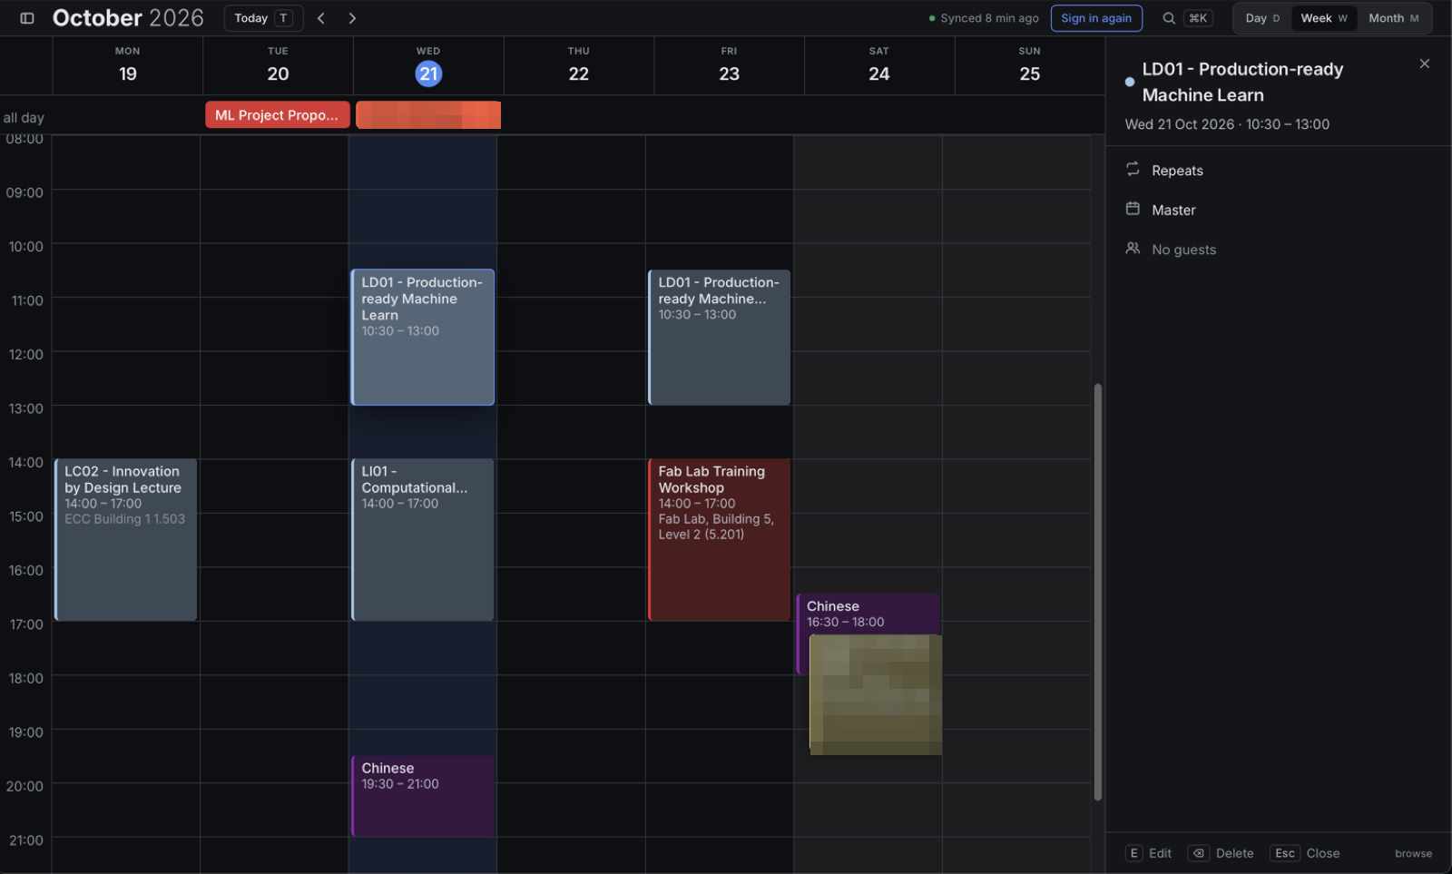Image resolution: width=1452 pixels, height=874 pixels.
Task: Switch to Month view
Action: [x=1394, y=18]
